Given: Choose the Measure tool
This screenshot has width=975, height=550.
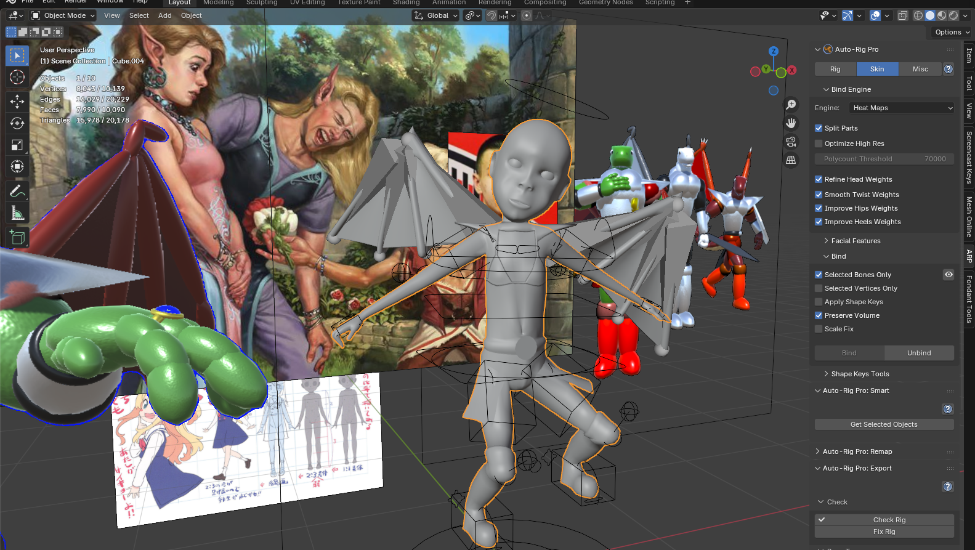Looking at the screenshot, I should point(17,213).
